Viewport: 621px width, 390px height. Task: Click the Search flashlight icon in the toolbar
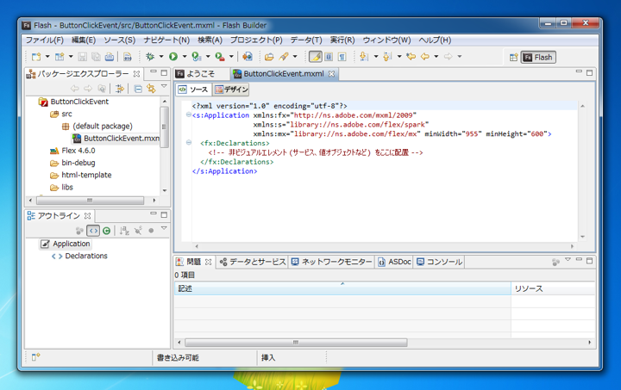pos(284,57)
